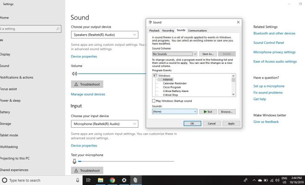
Task: Switch to the Playback tab
Action: [154, 31]
